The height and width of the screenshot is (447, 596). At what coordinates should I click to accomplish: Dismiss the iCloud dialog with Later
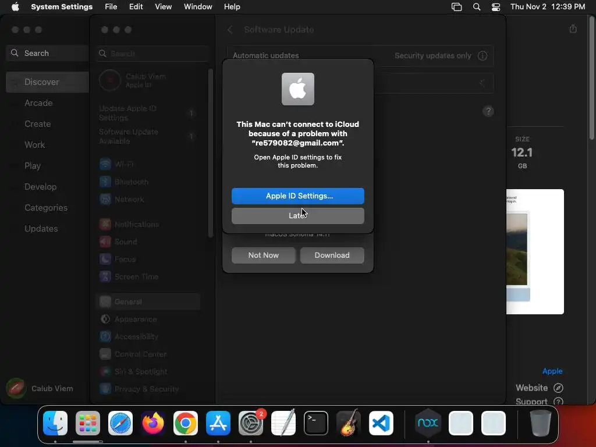[x=297, y=215]
